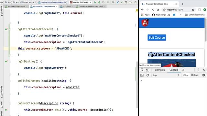Collapse the ngAfterContentChecked method fold marker
Screen dimensions: 207x116
point(10,29)
